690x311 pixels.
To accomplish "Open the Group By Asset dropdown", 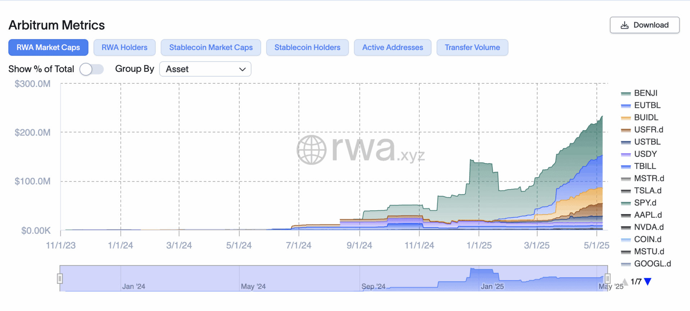I will [205, 69].
